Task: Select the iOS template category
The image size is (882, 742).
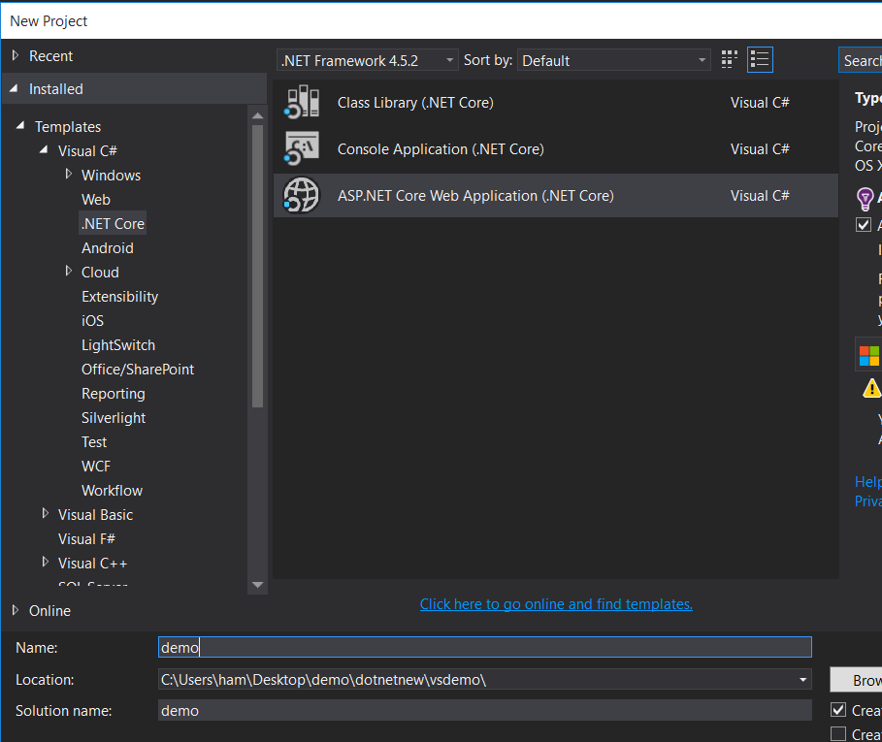Action: (92, 320)
